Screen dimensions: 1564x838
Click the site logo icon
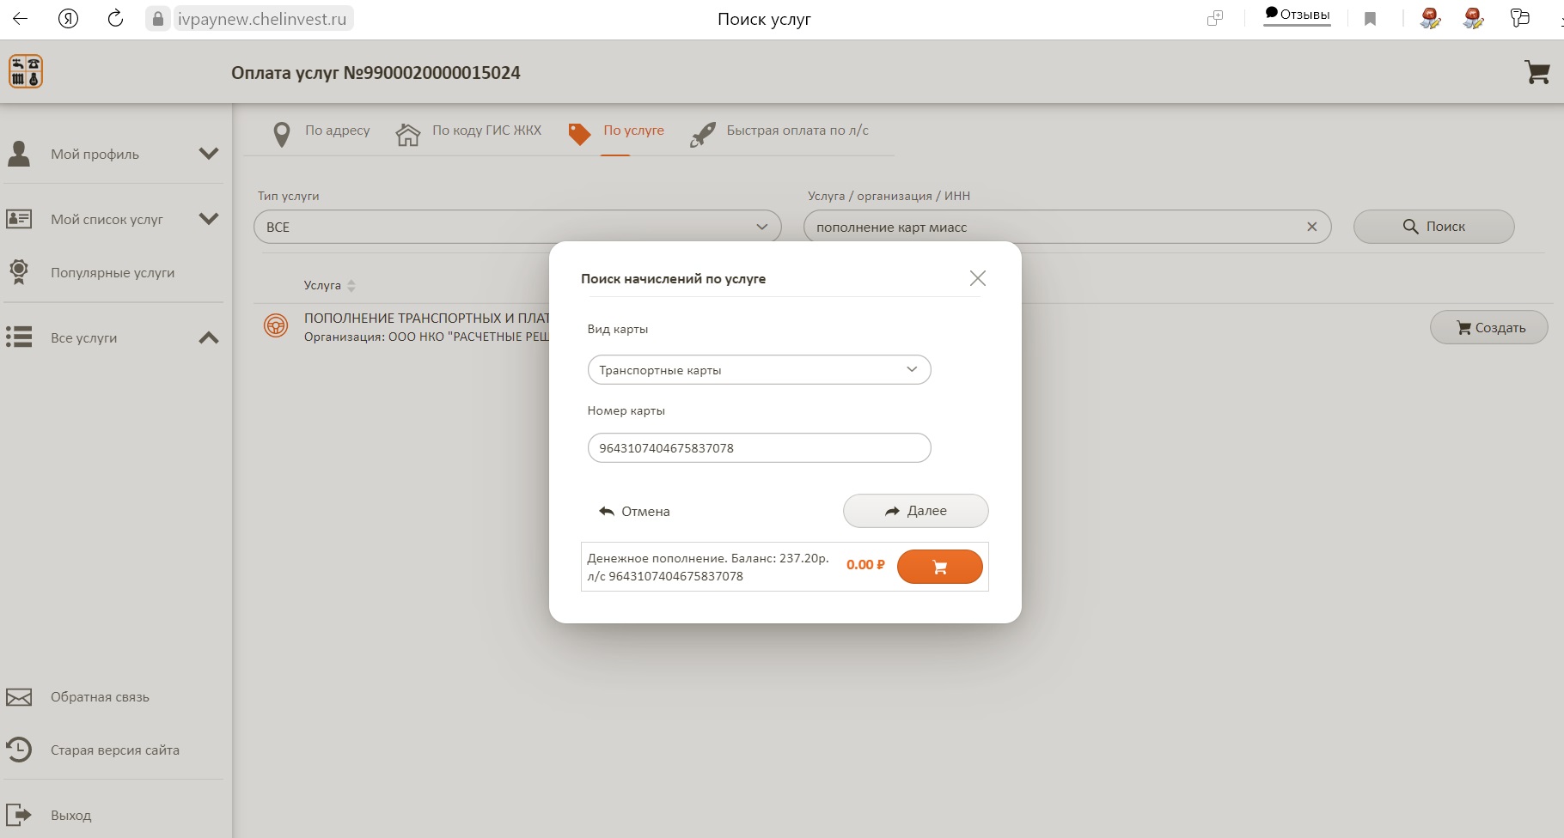point(26,71)
